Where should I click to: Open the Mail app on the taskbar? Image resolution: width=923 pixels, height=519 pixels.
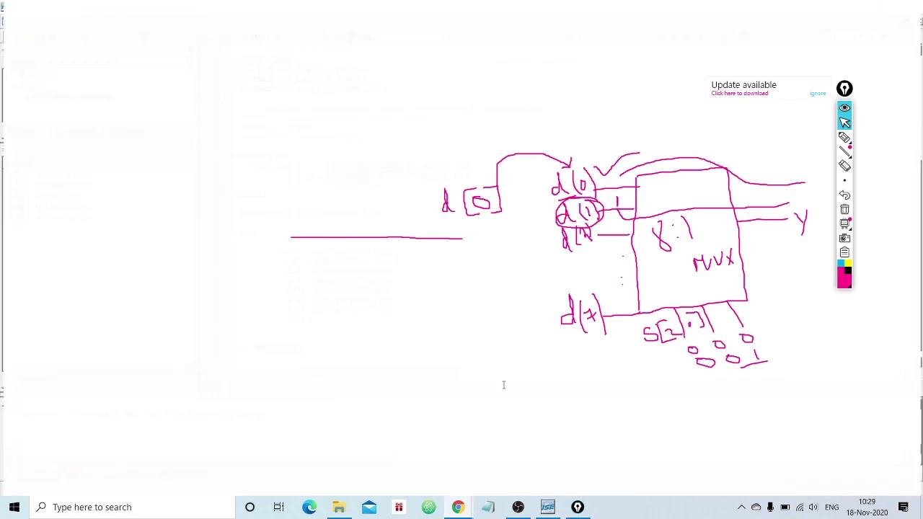tap(368, 507)
